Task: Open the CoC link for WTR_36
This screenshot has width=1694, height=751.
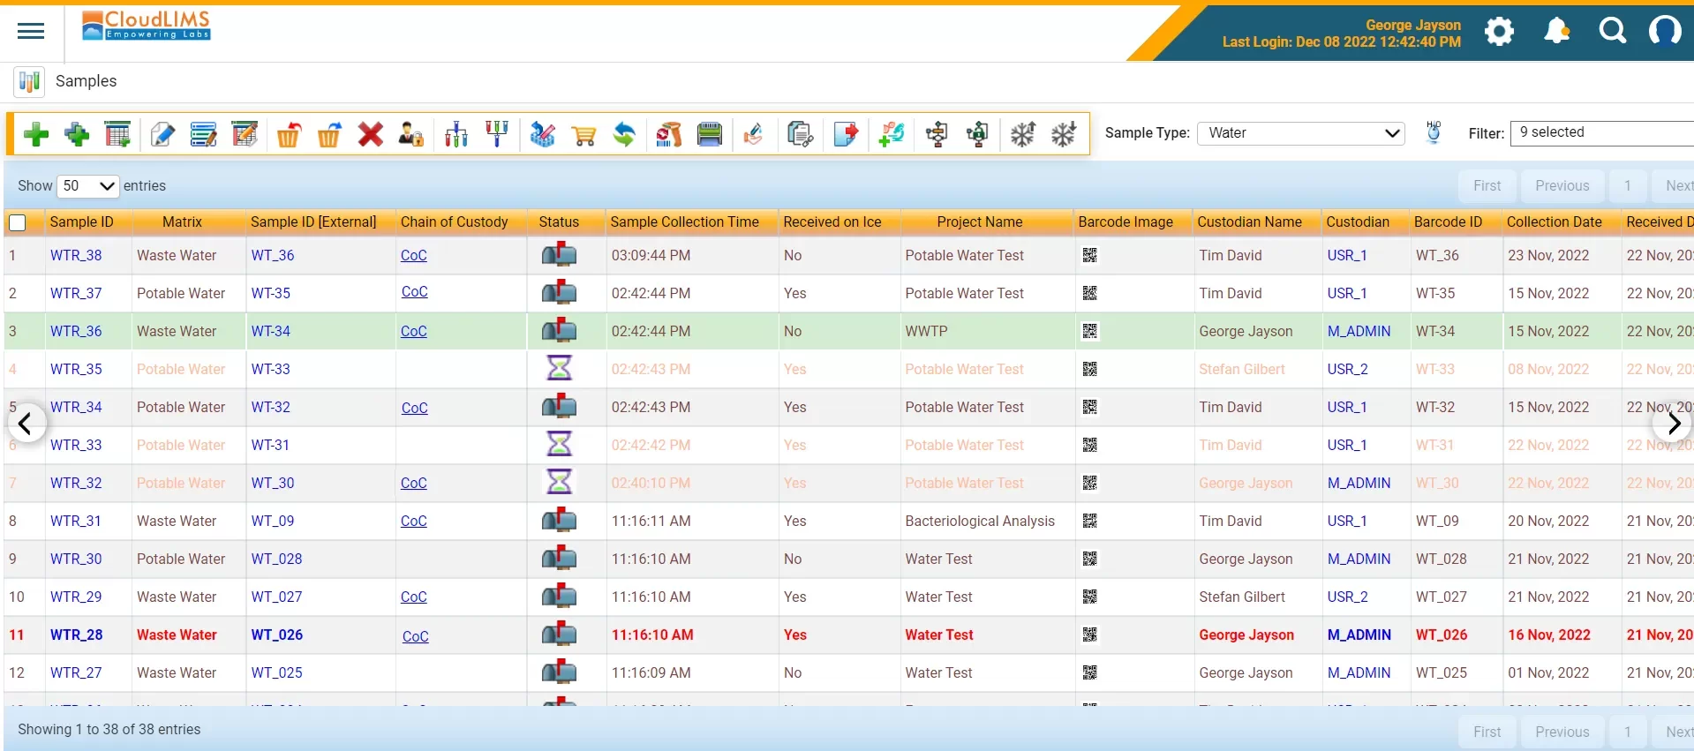Action: 413,332
